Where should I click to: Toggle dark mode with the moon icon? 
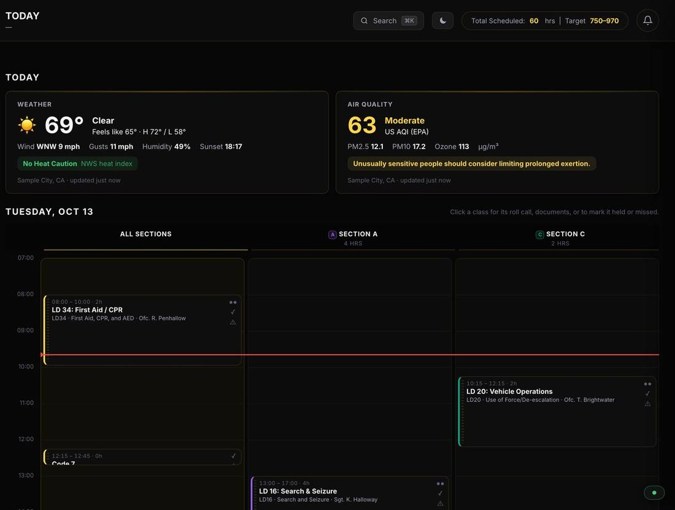point(442,21)
